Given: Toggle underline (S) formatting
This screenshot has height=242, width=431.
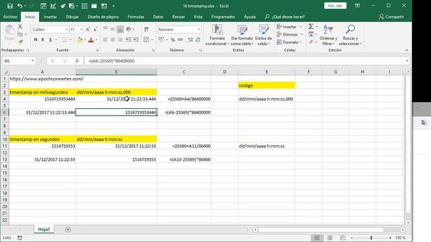Looking at the screenshot, I should coord(51,40).
